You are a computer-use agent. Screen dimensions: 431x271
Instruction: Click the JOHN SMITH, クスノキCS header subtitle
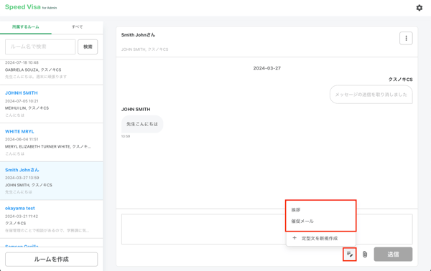145,49
